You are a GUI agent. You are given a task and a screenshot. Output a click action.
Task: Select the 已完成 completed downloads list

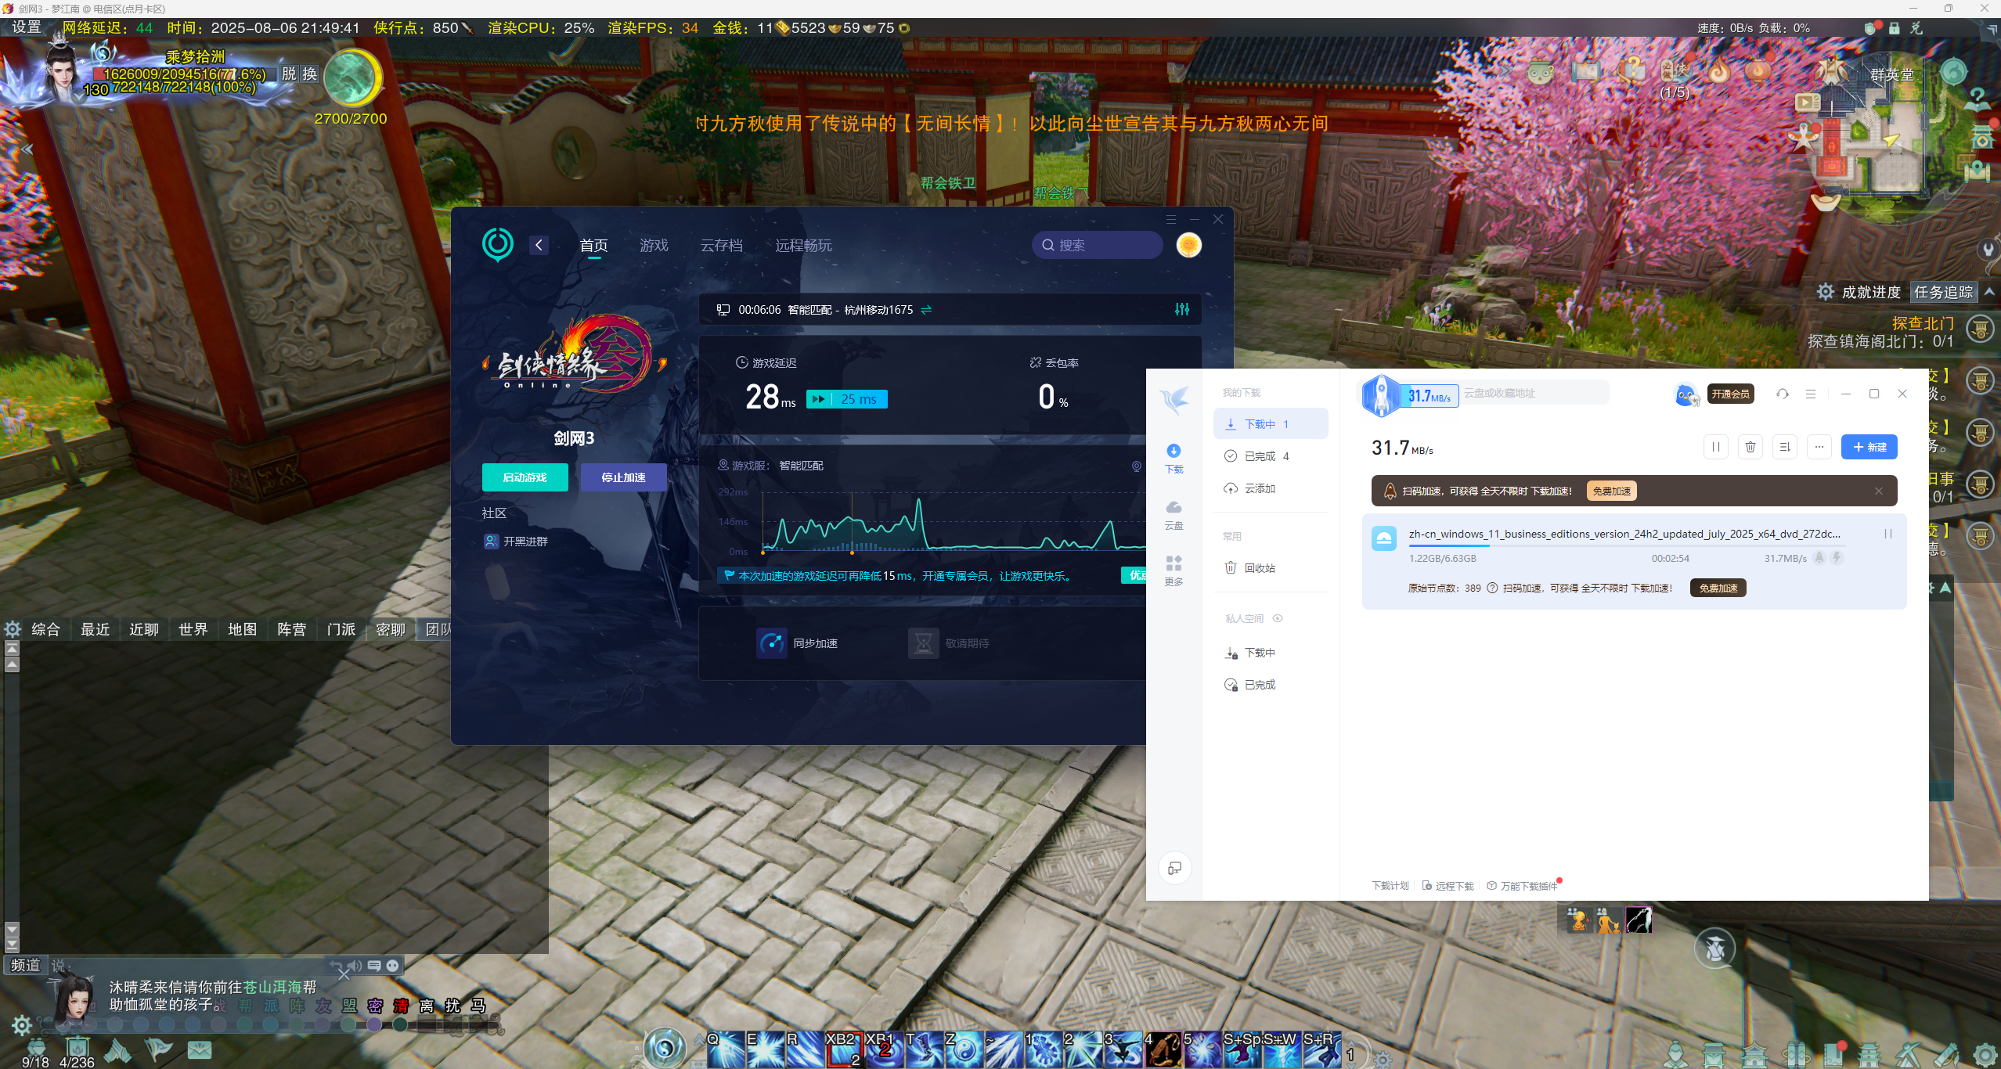[x=1260, y=456]
